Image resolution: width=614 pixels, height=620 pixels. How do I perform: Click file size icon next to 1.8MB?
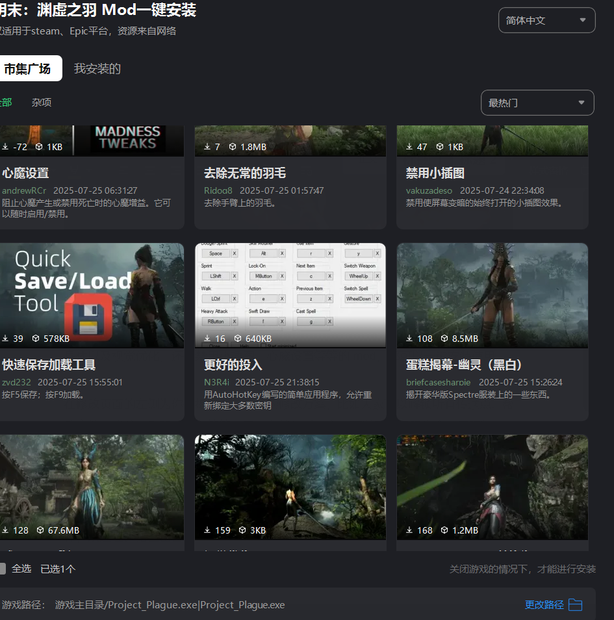(x=233, y=147)
